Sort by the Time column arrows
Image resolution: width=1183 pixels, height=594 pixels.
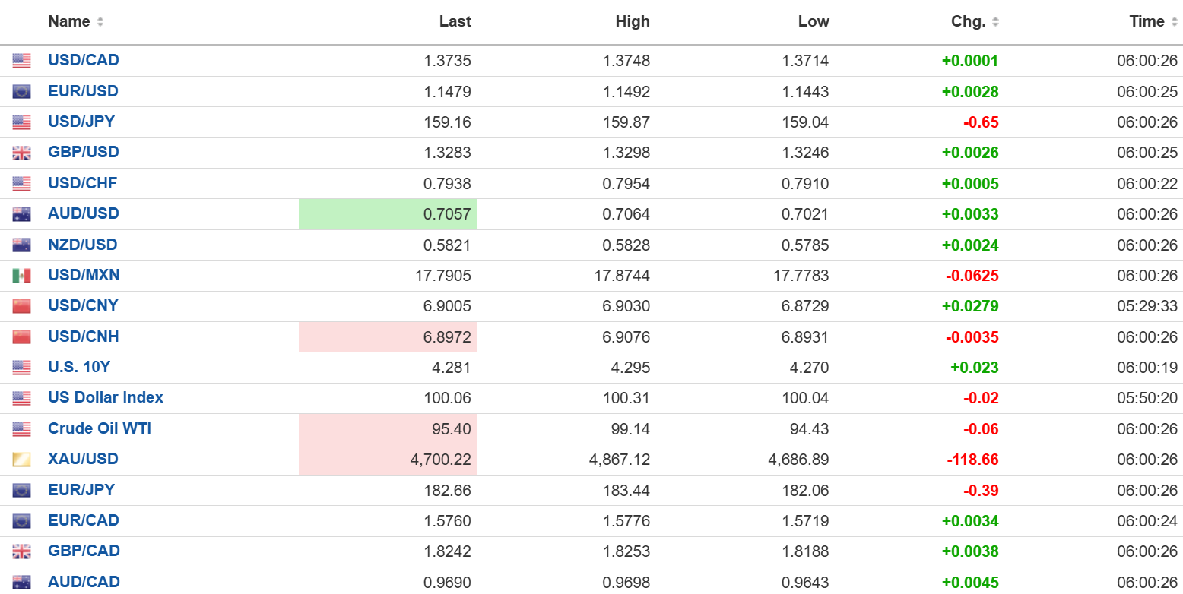1174,22
